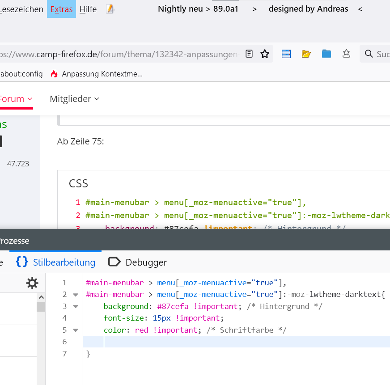The height and width of the screenshot is (385, 390).
Task: Collapse the code fold arrow at line 2
Action: coord(75,295)
